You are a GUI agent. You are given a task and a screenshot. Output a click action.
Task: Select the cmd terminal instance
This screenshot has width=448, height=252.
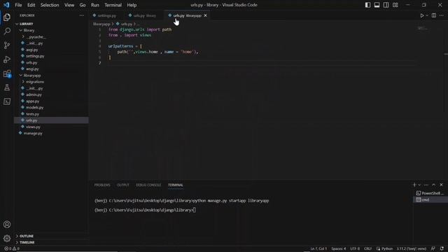(x=430, y=199)
